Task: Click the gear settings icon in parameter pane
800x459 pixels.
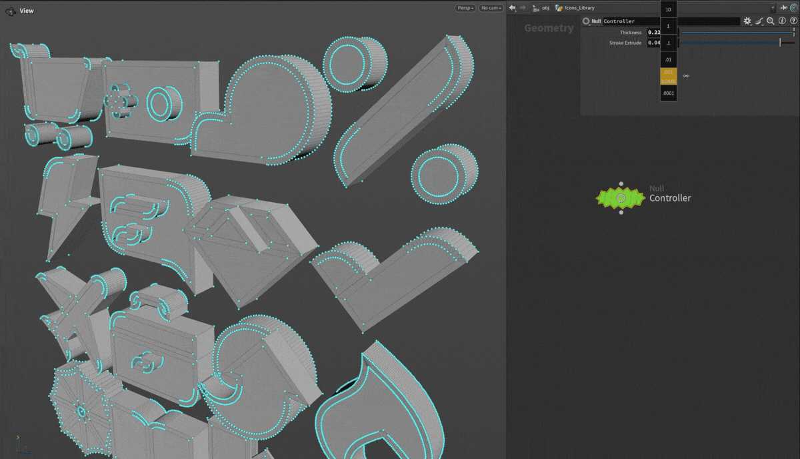Action: [747, 21]
